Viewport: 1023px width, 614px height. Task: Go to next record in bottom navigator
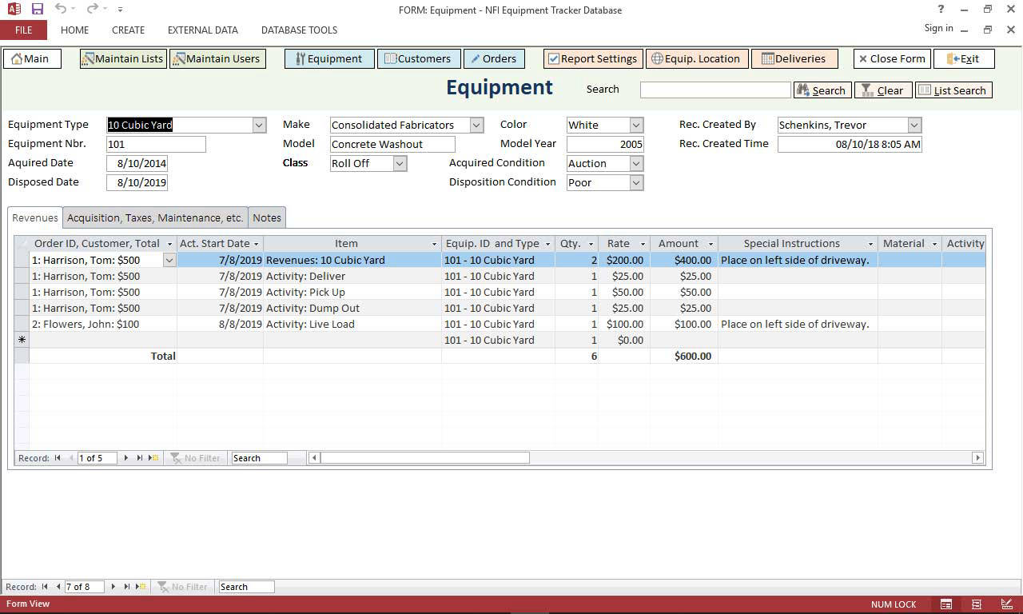click(x=113, y=587)
